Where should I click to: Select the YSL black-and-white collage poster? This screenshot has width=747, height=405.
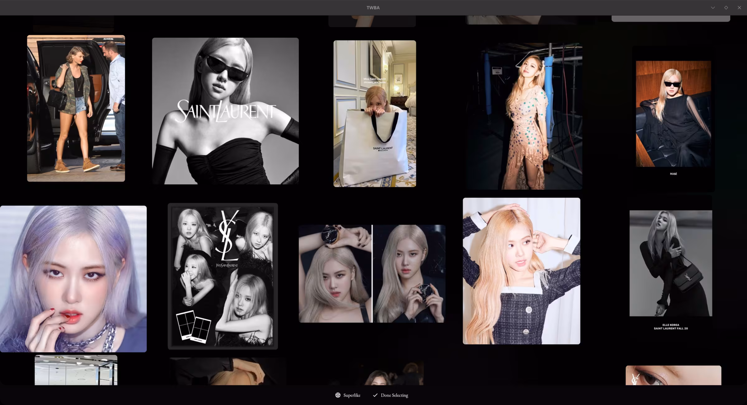(x=223, y=276)
